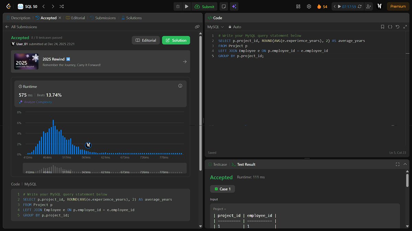Switch to the Testcase tab

pyautogui.click(x=217, y=164)
